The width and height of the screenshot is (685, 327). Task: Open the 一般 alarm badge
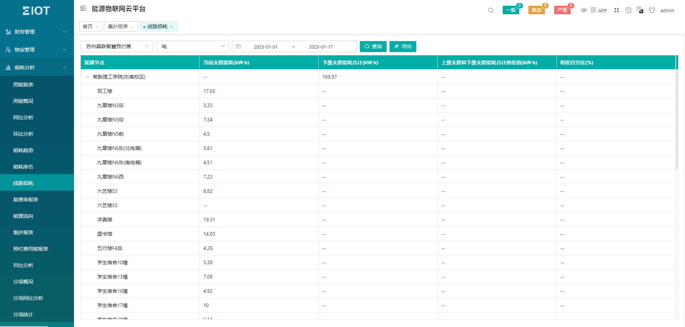(511, 10)
